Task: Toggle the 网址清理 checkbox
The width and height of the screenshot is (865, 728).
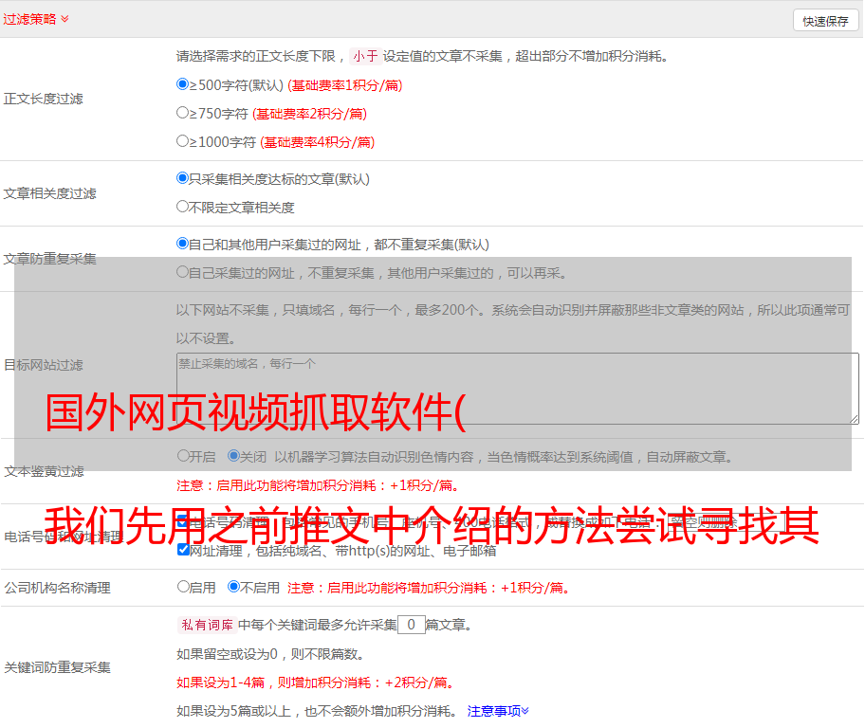Action: (183, 550)
